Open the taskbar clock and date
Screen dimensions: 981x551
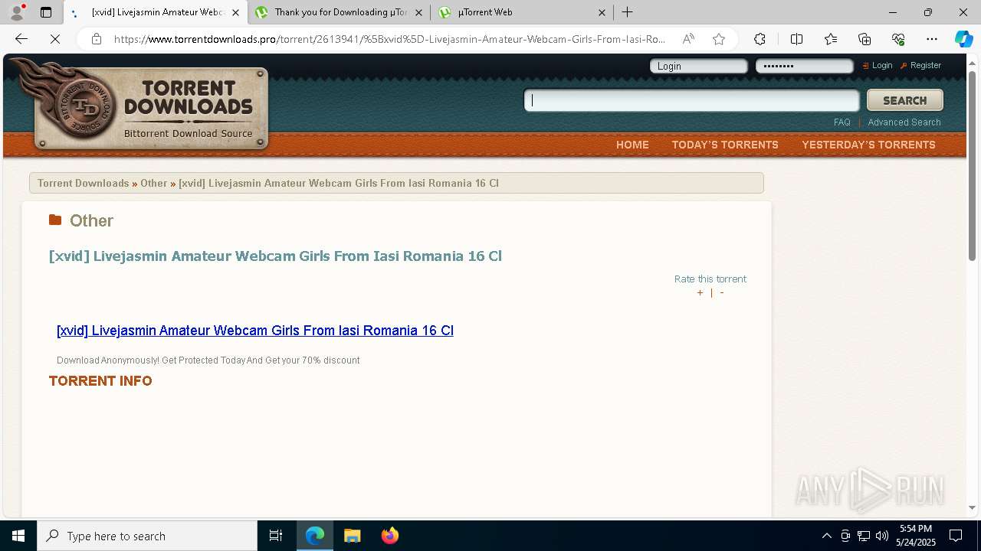[x=916, y=536]
